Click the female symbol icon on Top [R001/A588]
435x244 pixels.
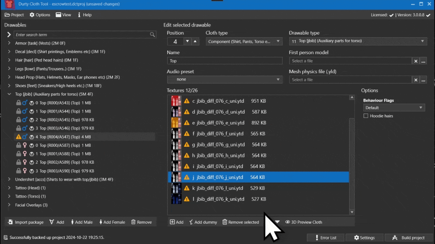coord(24,154)
